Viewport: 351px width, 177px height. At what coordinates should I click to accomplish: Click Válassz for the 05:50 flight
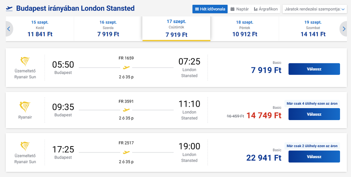314,69
